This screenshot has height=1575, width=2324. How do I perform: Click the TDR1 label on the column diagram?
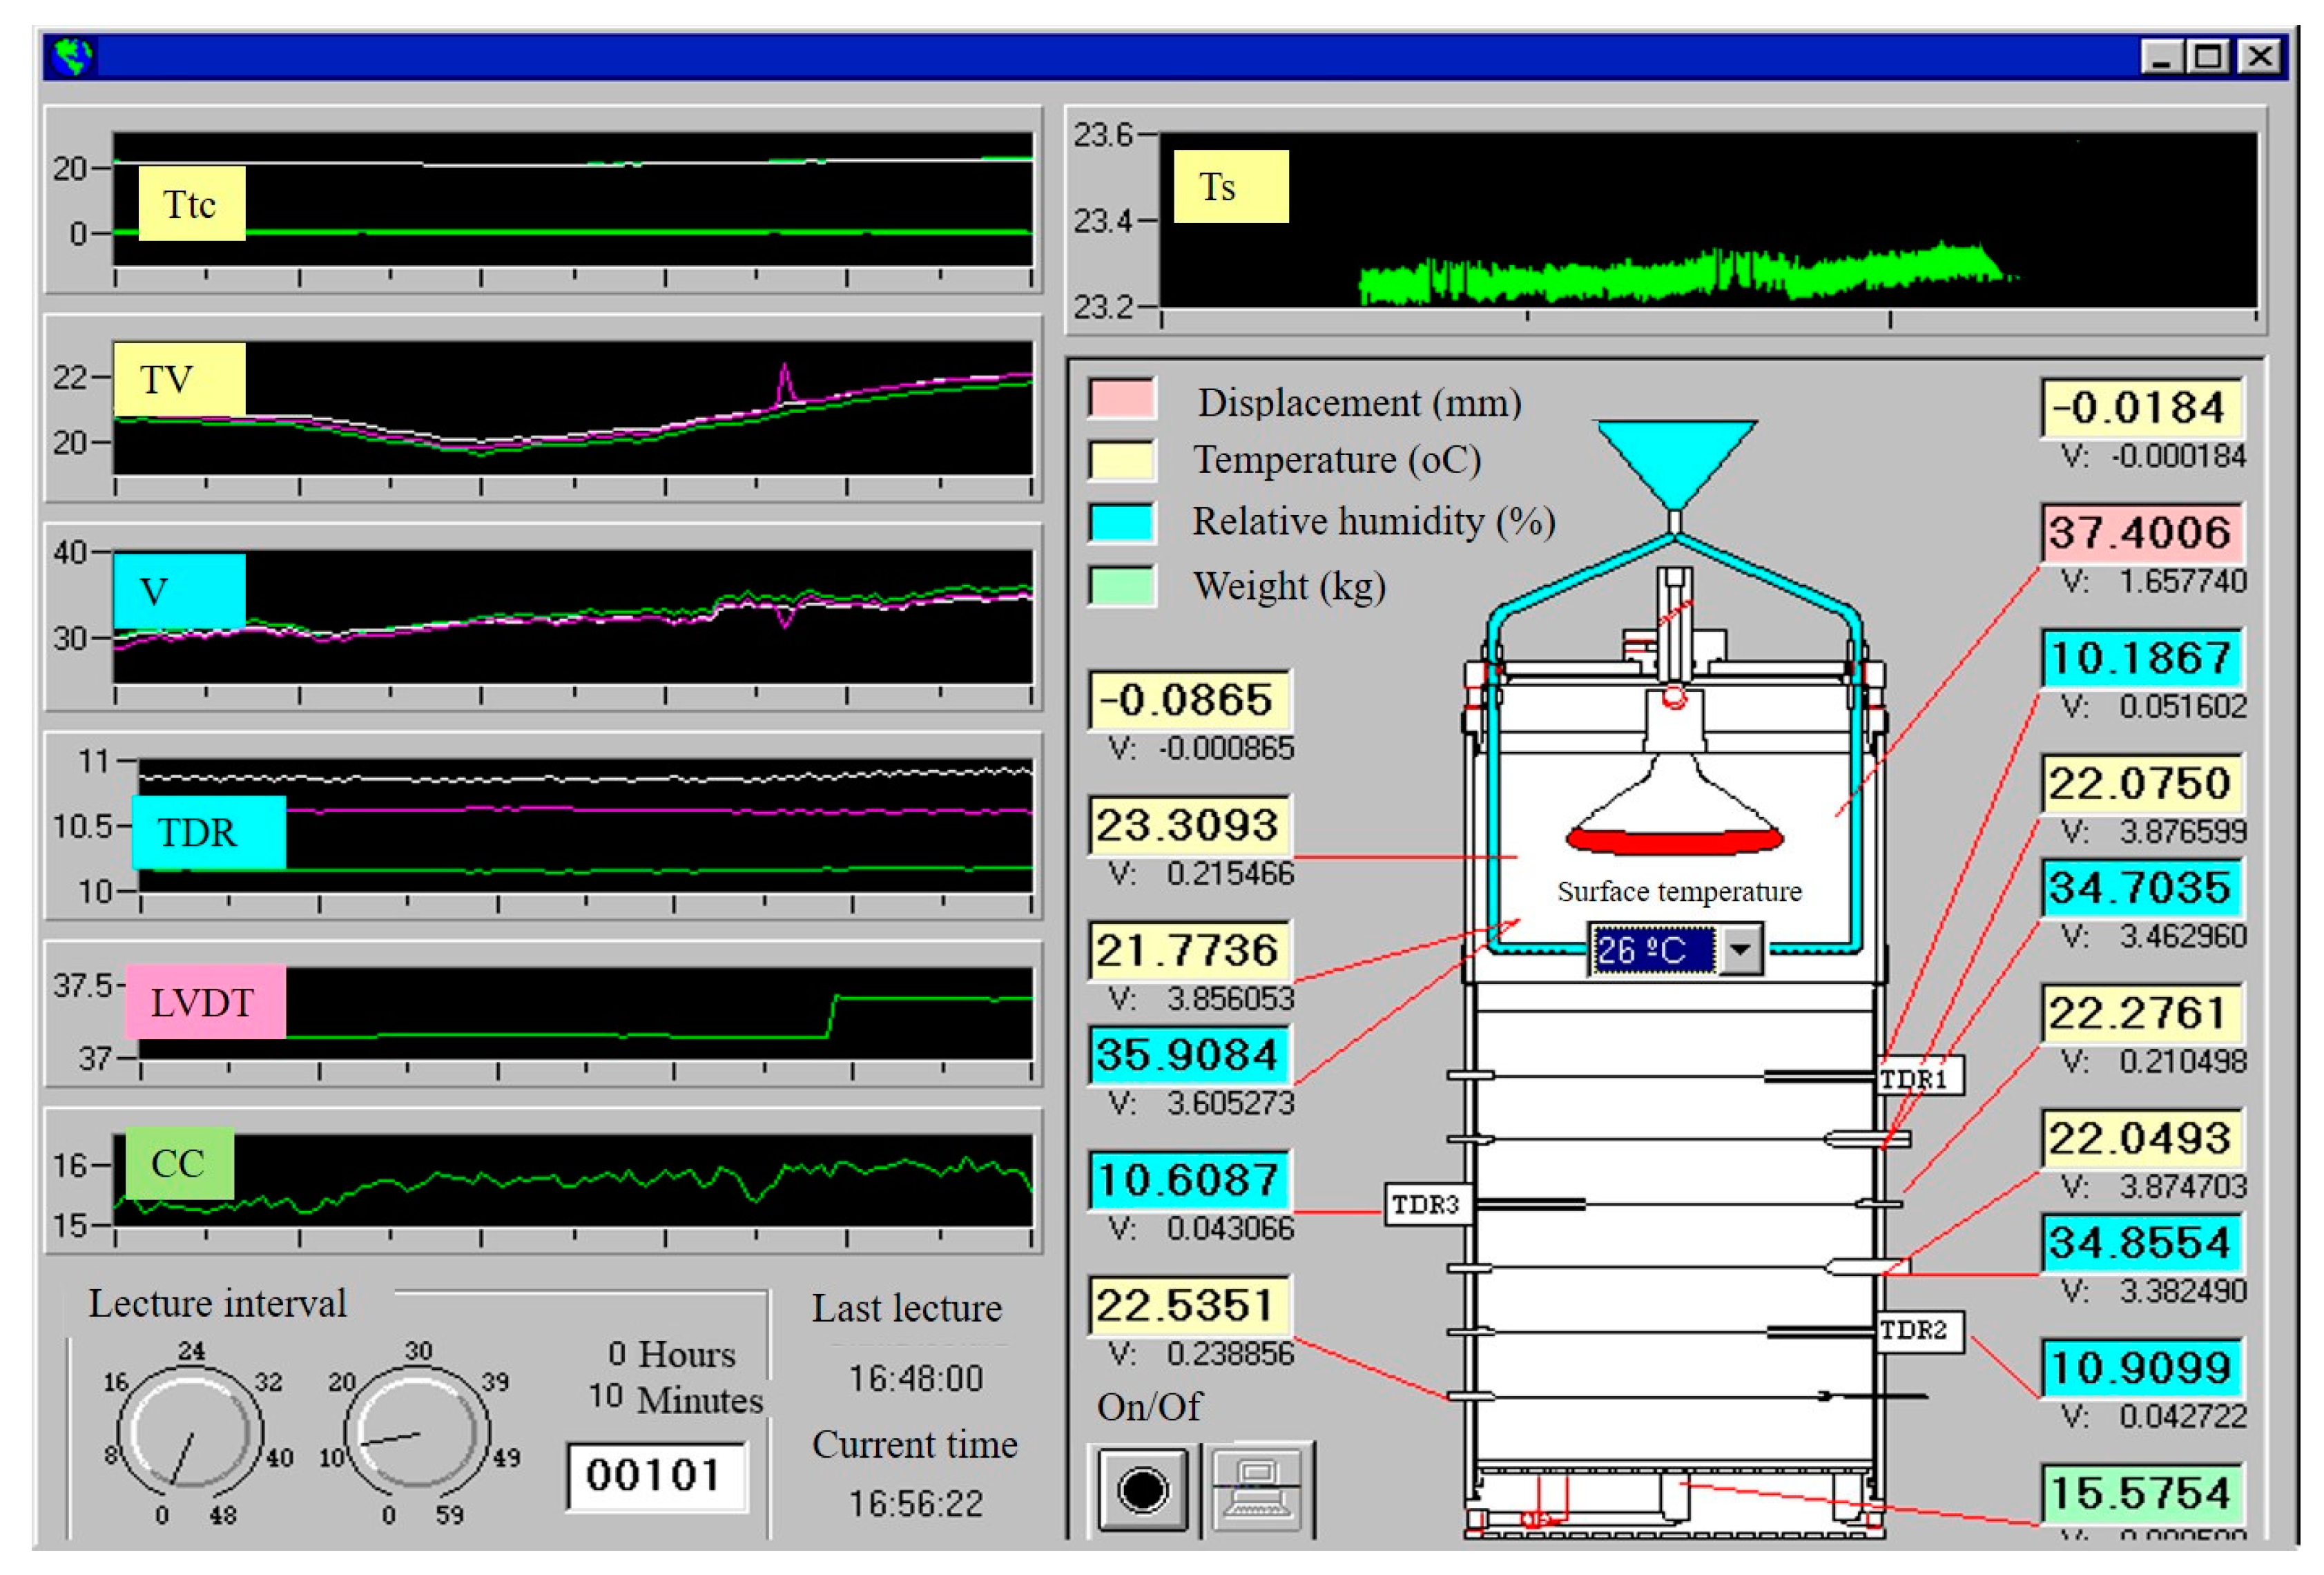coord(1917,1078)
